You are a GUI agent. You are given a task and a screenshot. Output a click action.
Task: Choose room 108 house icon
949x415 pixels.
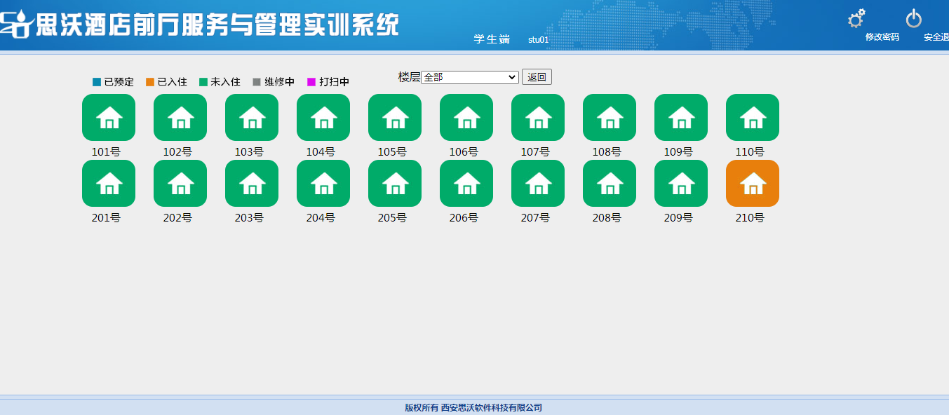coord(610,117)
